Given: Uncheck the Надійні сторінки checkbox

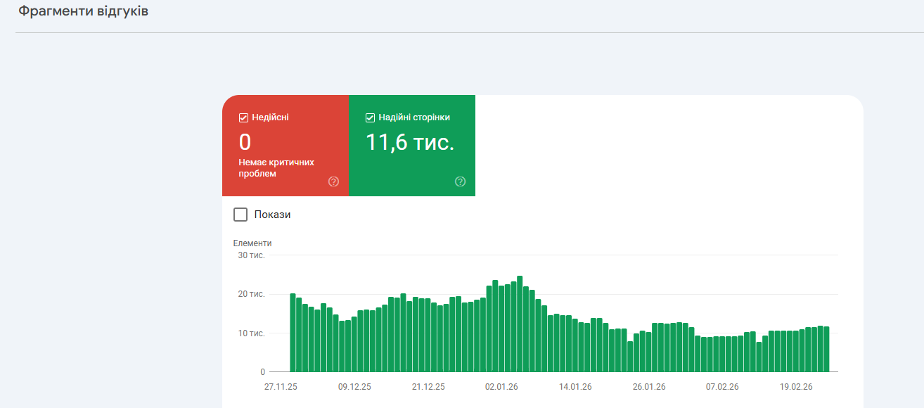Looking at the screenshot, I should pos(371,117).
